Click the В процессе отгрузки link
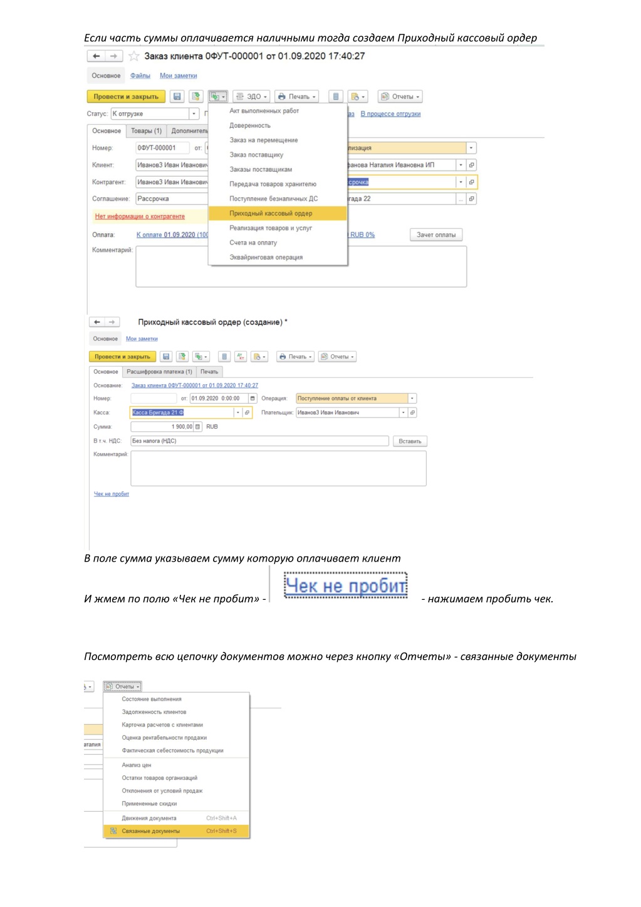641x907 pixels. (390, 114)
